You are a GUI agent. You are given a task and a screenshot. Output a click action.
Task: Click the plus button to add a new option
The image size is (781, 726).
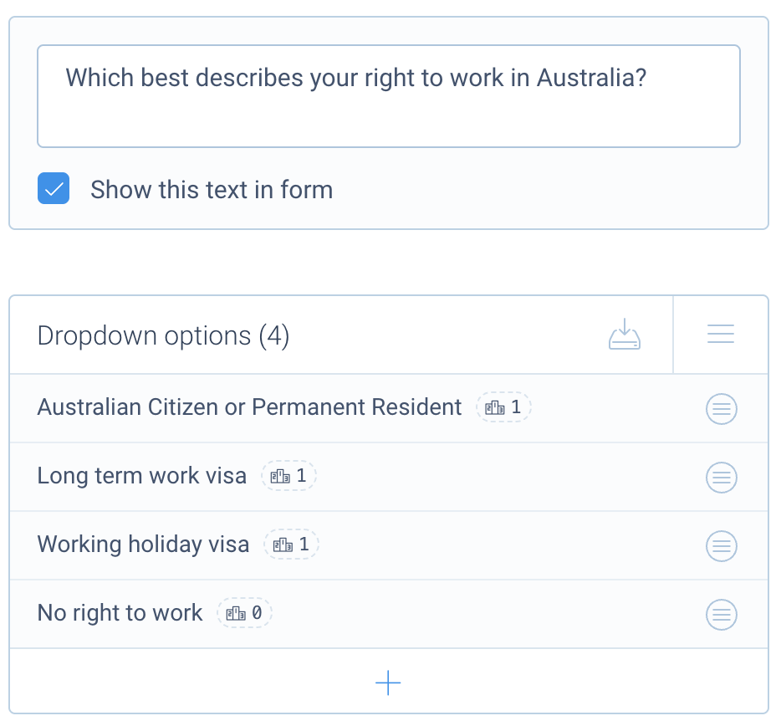pos(388,683)
